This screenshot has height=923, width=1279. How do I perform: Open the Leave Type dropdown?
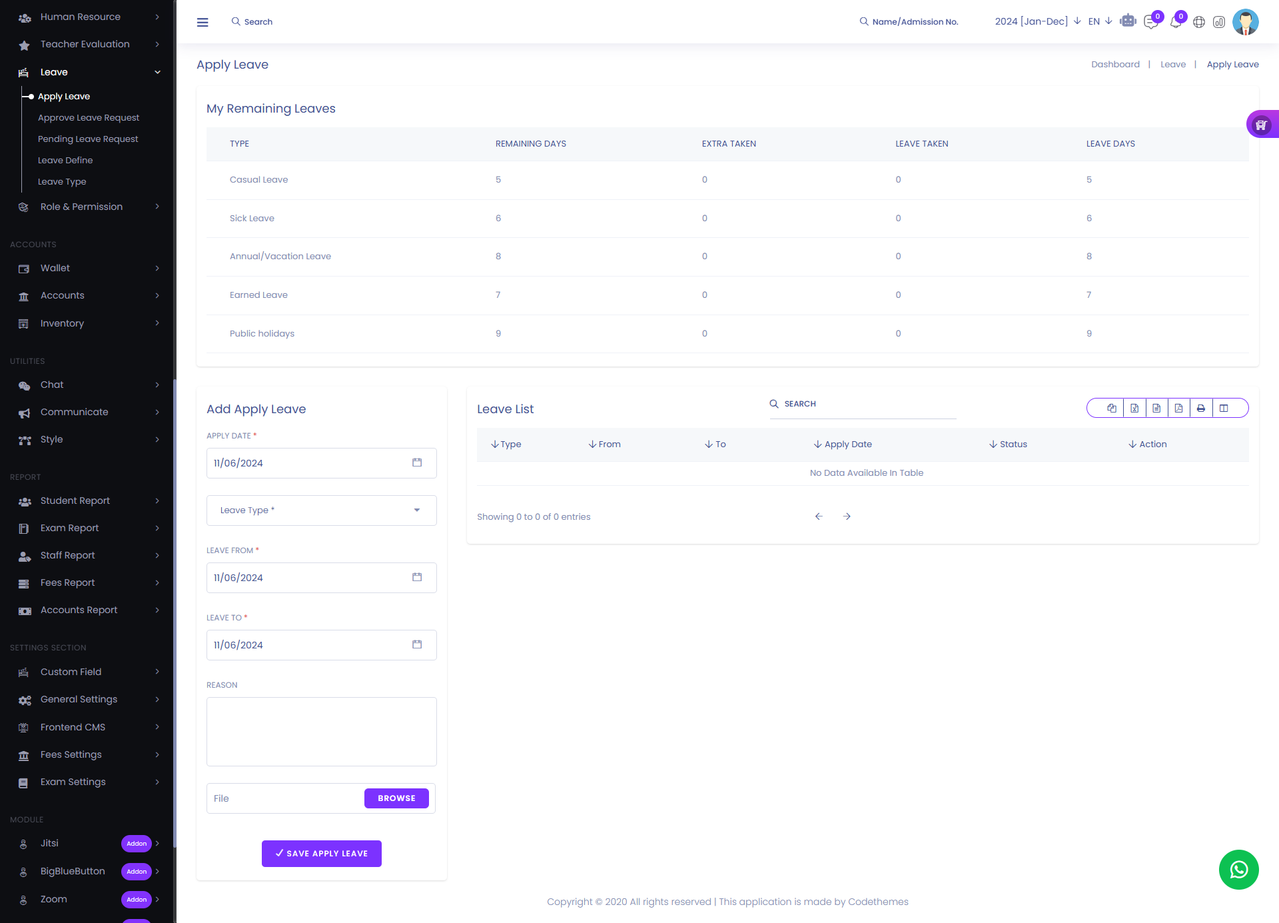pyautogui.click(x=321, y=510)
